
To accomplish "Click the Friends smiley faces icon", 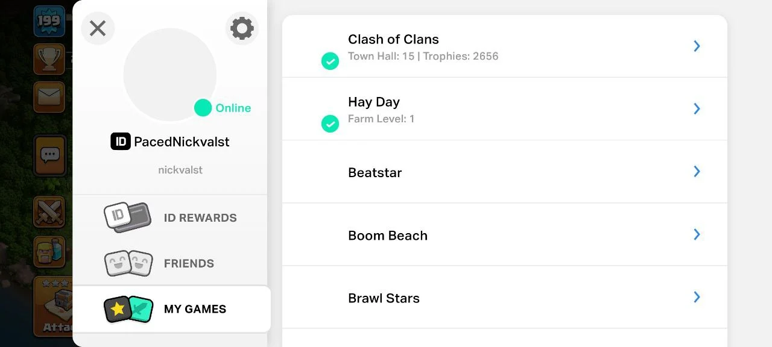I will (x=128, y=263).
